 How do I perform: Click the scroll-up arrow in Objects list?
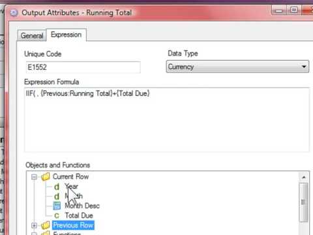tap(304, 177)
